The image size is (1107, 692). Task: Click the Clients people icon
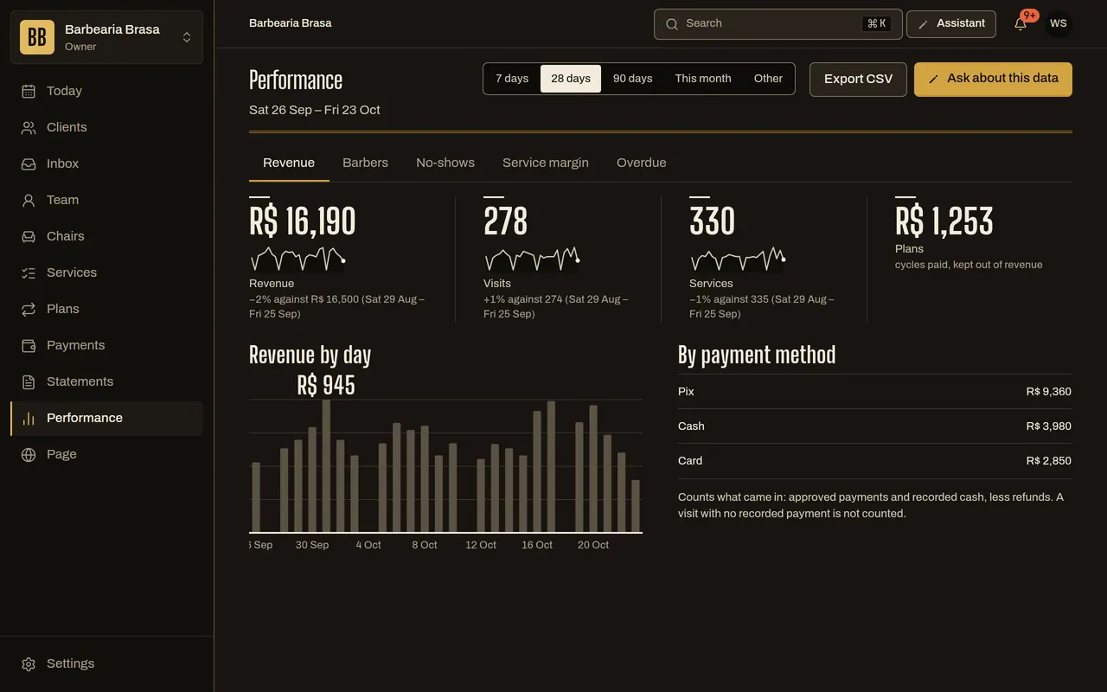(x=29, y=127)
